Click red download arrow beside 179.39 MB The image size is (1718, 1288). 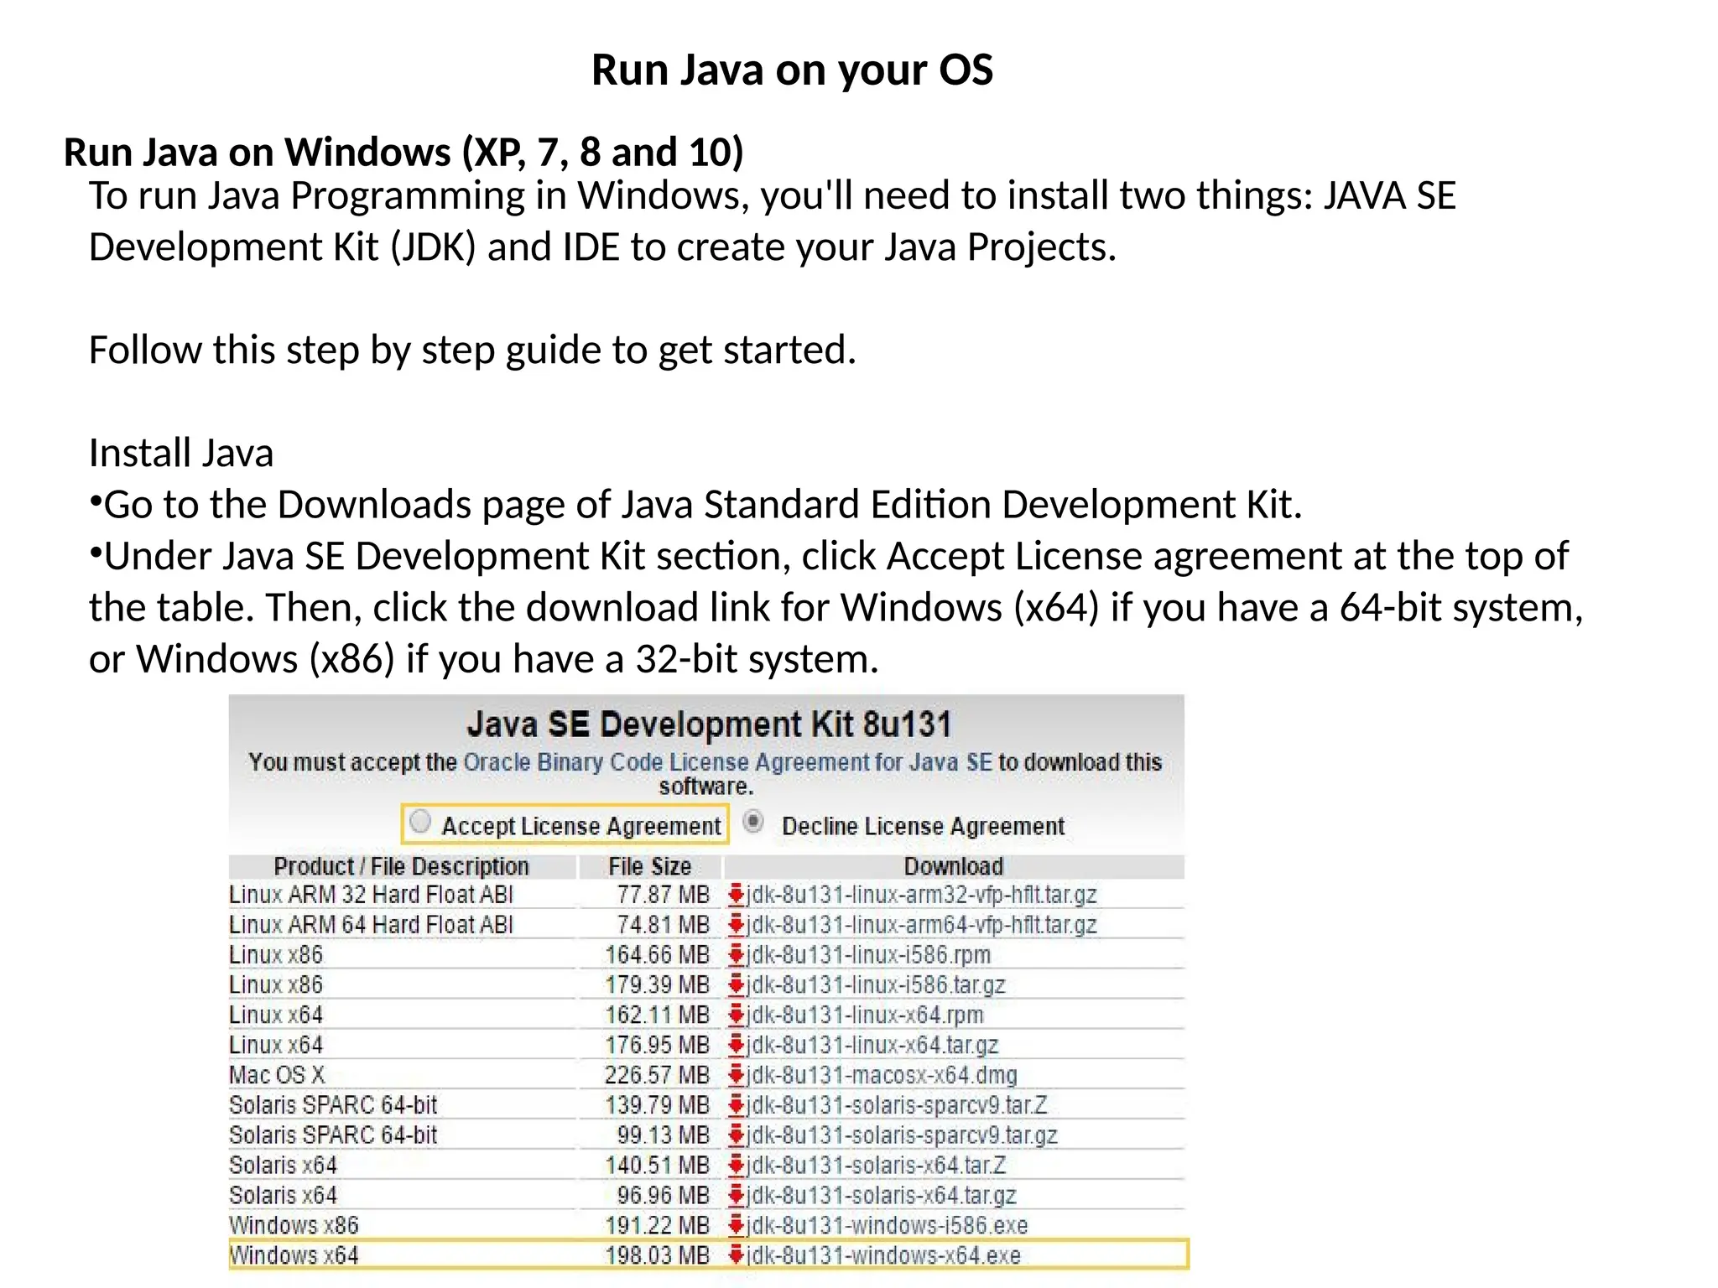coord(737,985)
